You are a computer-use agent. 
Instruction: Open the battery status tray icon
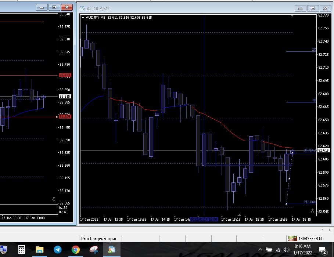(269, 250)
